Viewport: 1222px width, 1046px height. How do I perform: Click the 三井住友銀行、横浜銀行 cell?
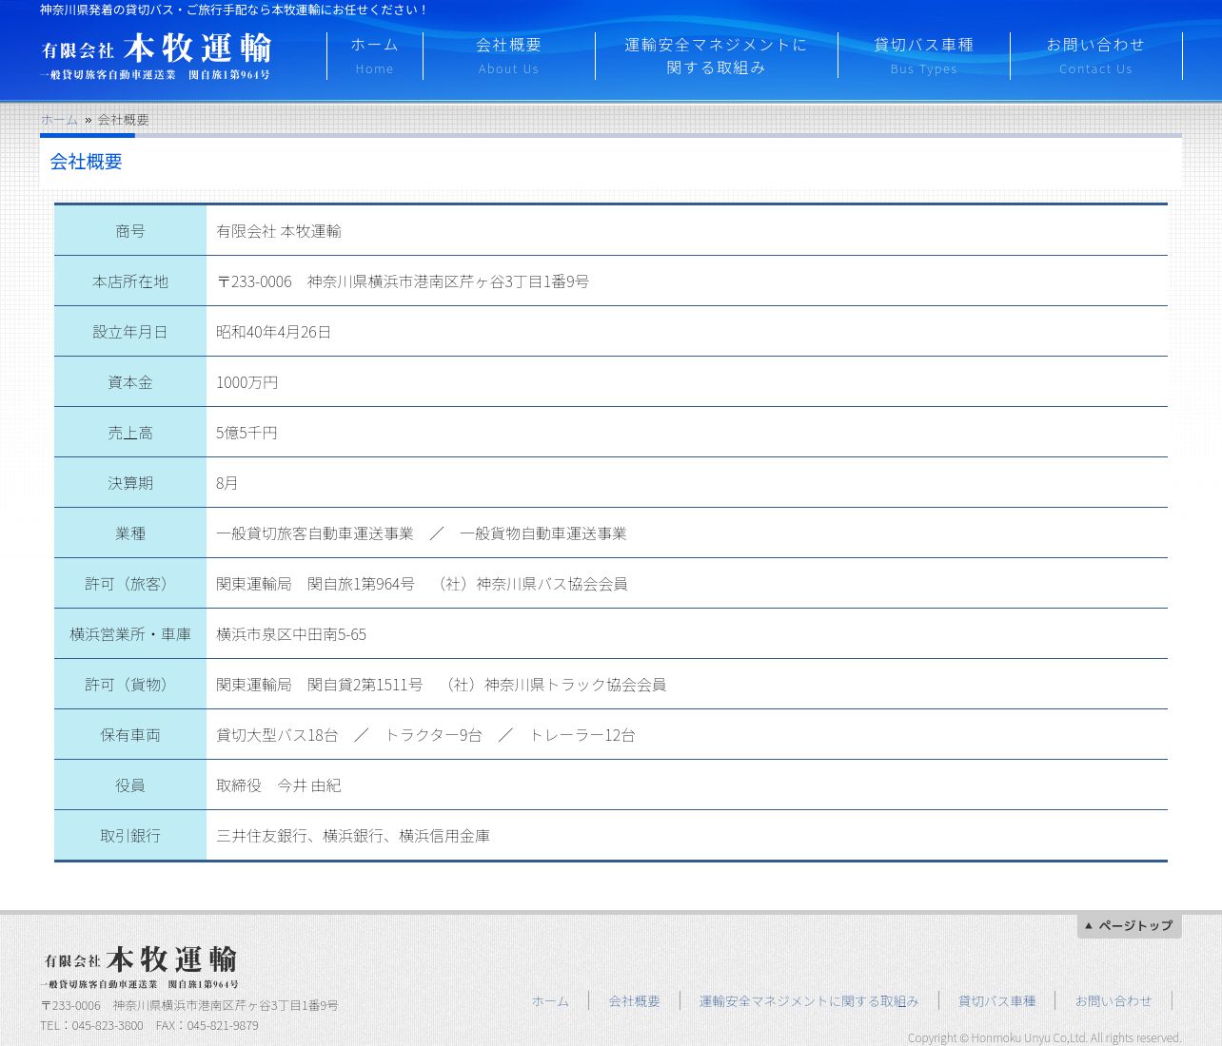tap(687, 836)
